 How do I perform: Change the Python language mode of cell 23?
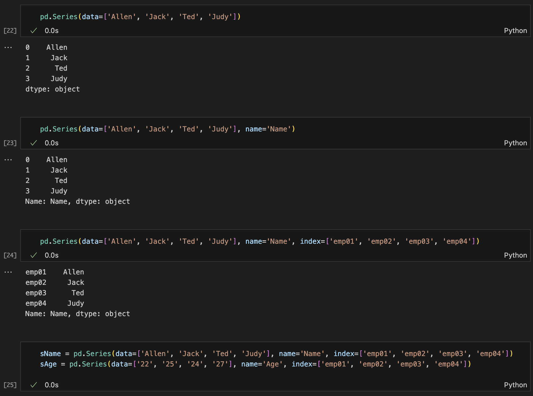pyautogui.click(x=515, y=143)
